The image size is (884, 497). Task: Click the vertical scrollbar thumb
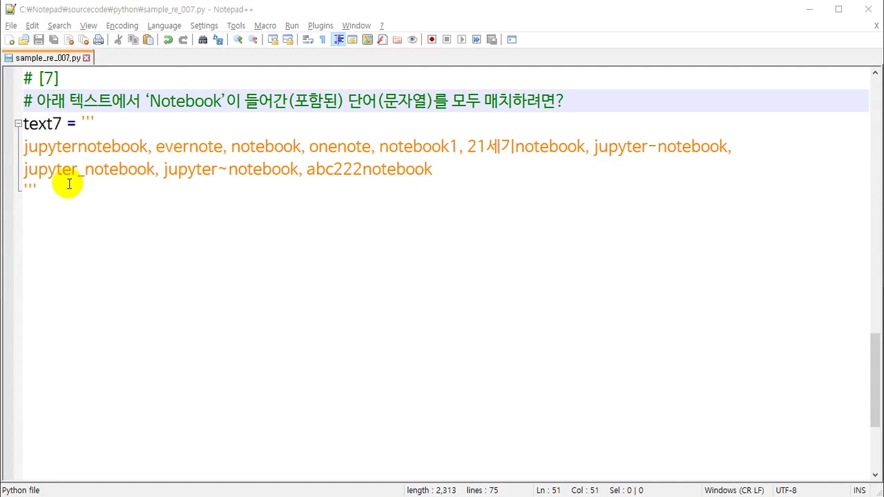coord(875,380)
